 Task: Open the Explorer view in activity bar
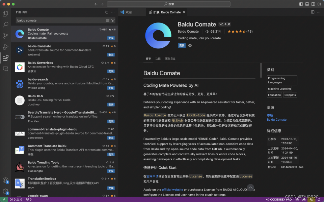6,13
